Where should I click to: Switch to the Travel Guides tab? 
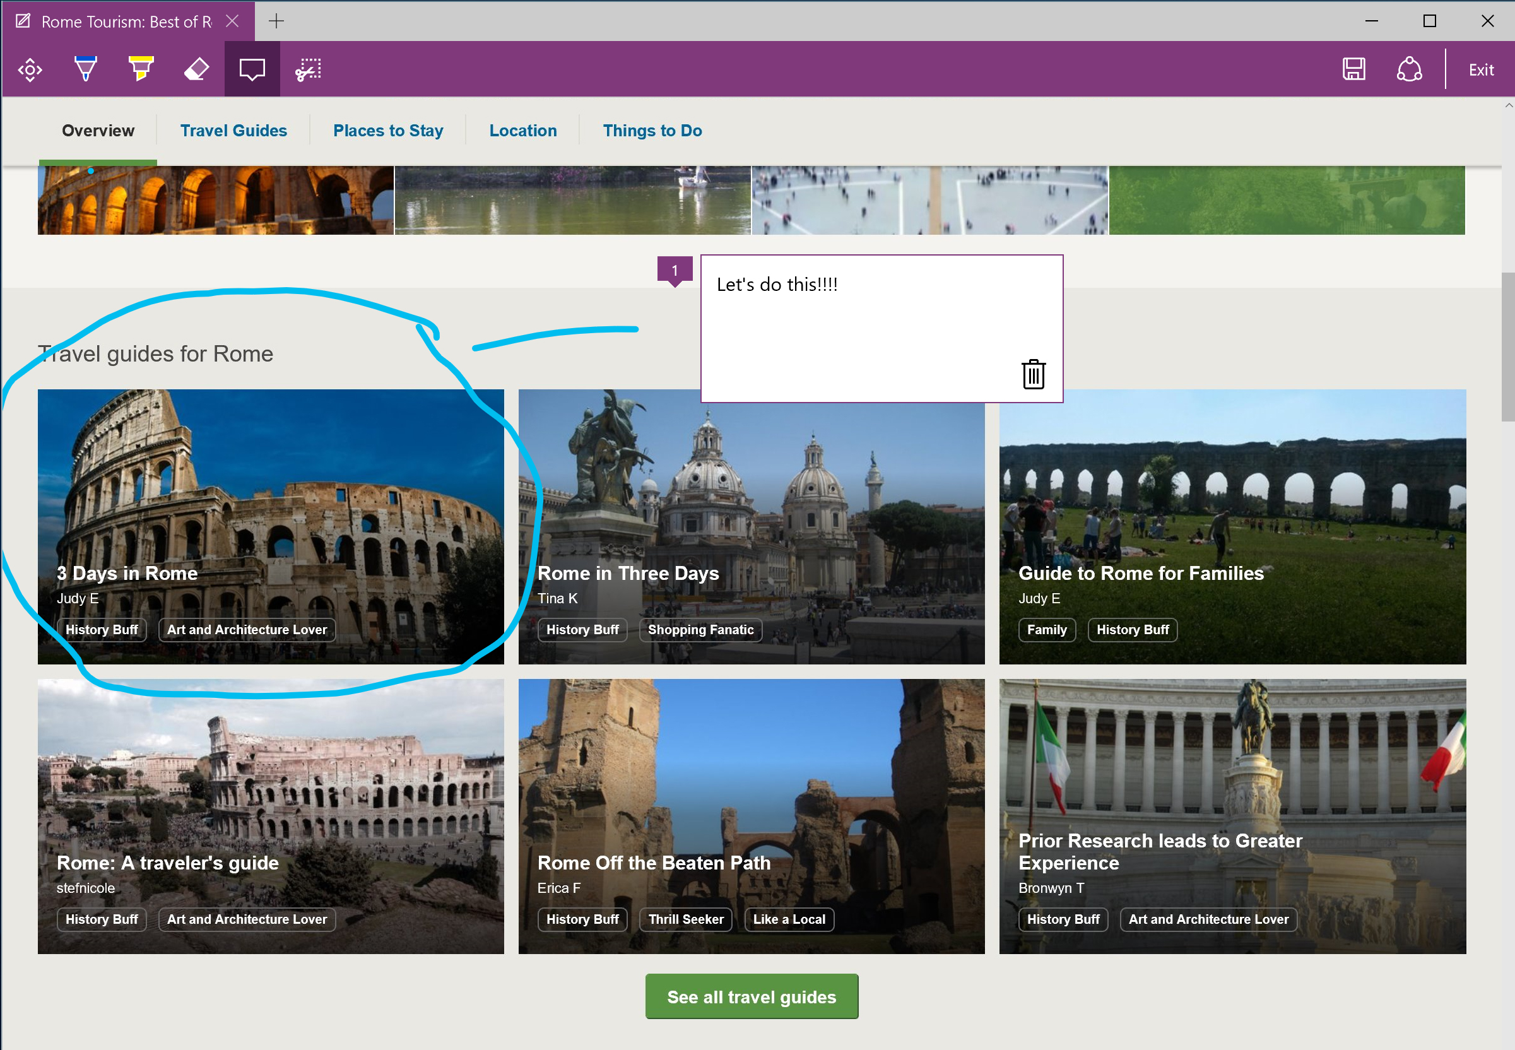233,130
